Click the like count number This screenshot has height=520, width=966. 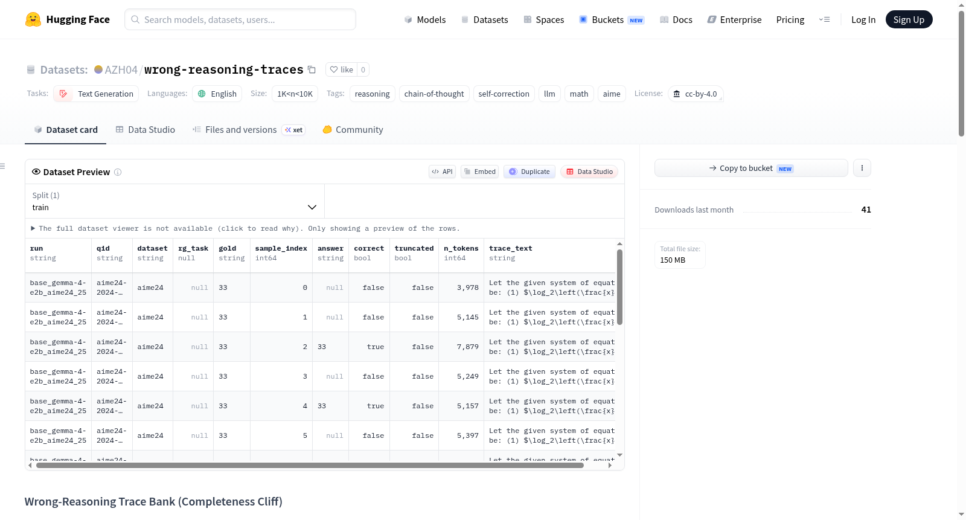pyautogui.click(x=363, y=69)
